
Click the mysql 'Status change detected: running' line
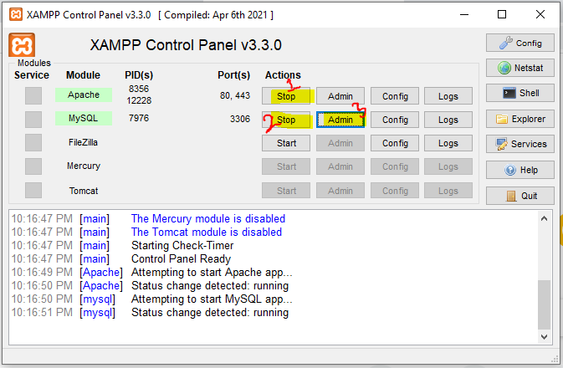(x=210, y=313)
